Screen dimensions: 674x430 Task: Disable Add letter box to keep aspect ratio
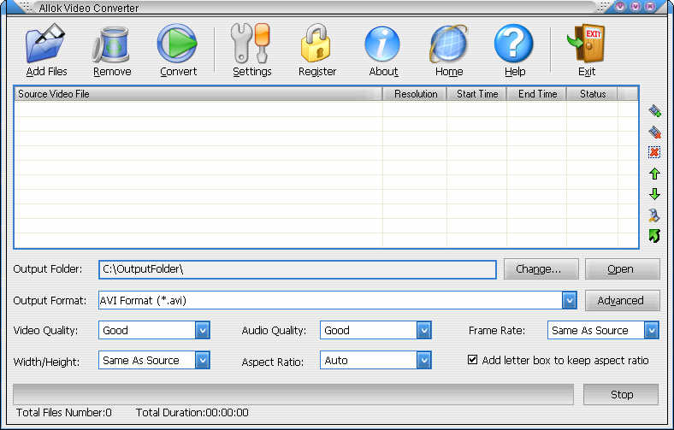point(472,360)
